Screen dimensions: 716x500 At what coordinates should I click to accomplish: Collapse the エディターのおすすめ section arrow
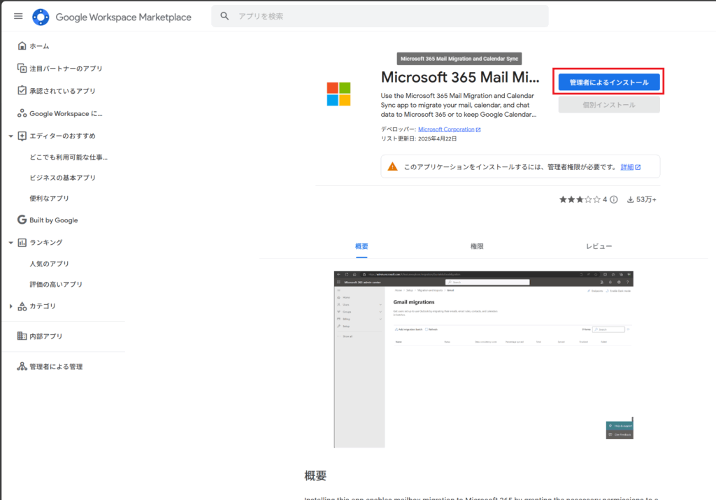pos(10,136)
